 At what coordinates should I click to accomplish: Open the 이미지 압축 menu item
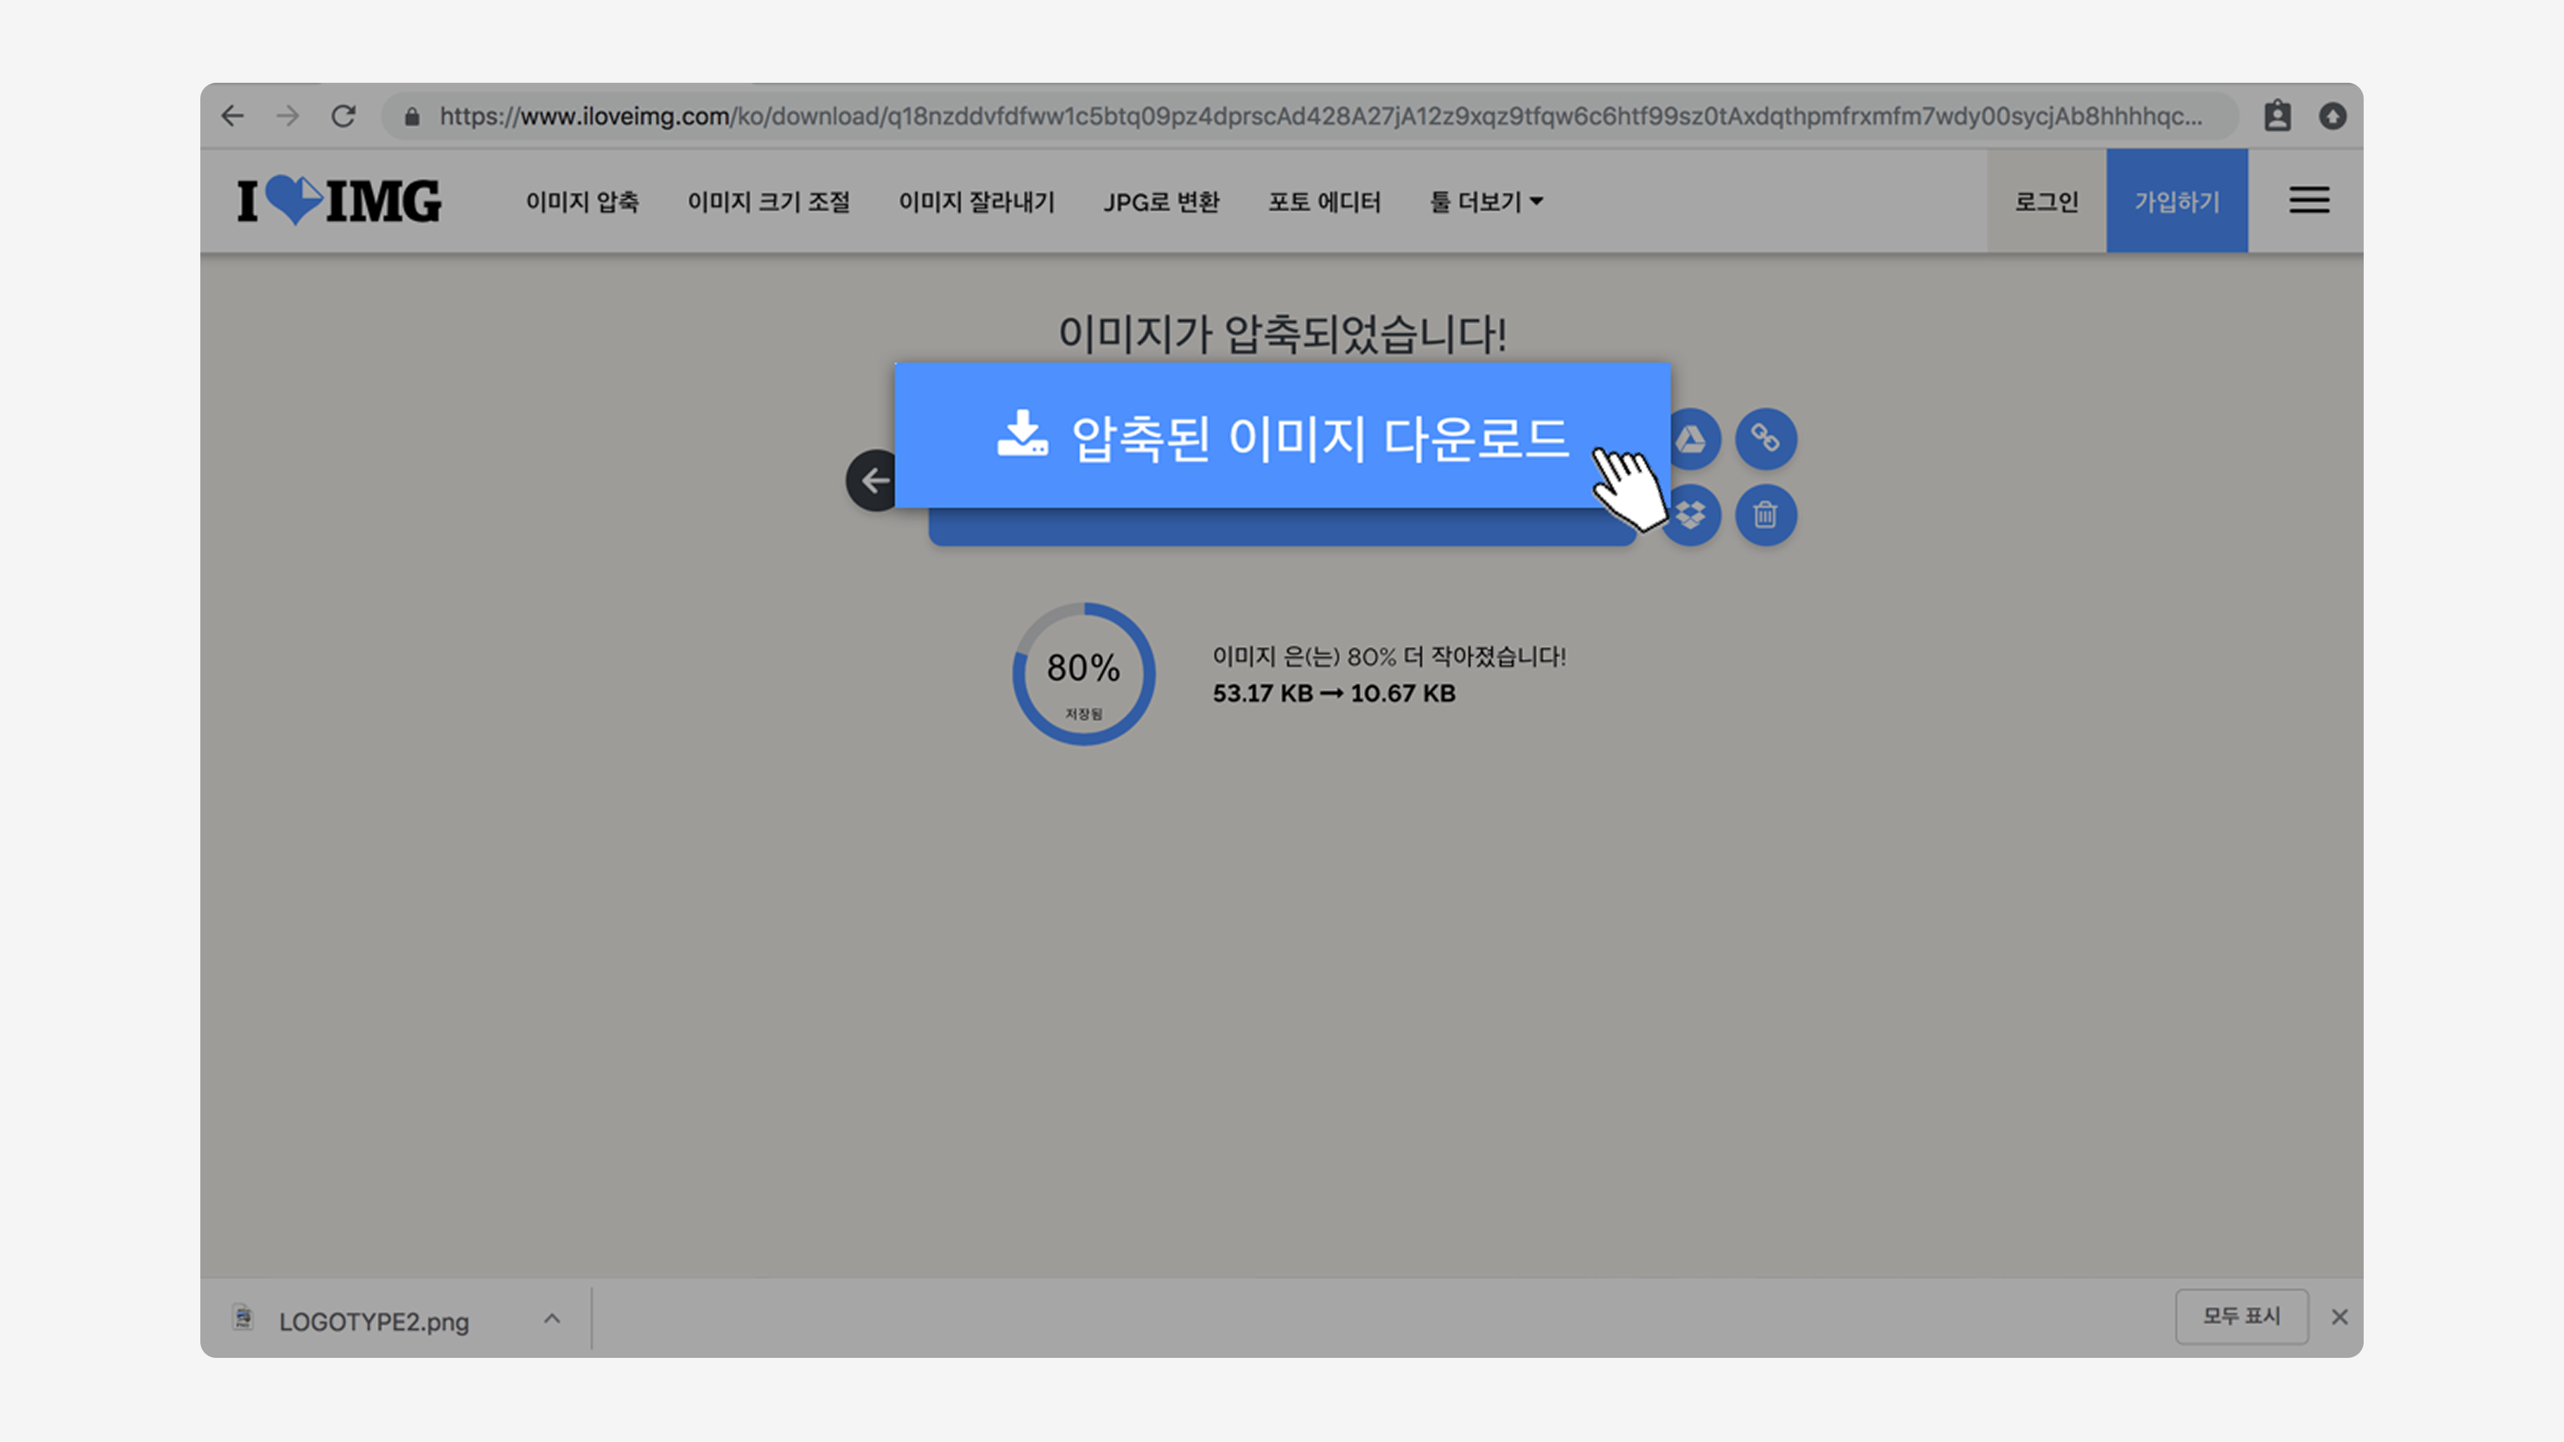point(582,202)
